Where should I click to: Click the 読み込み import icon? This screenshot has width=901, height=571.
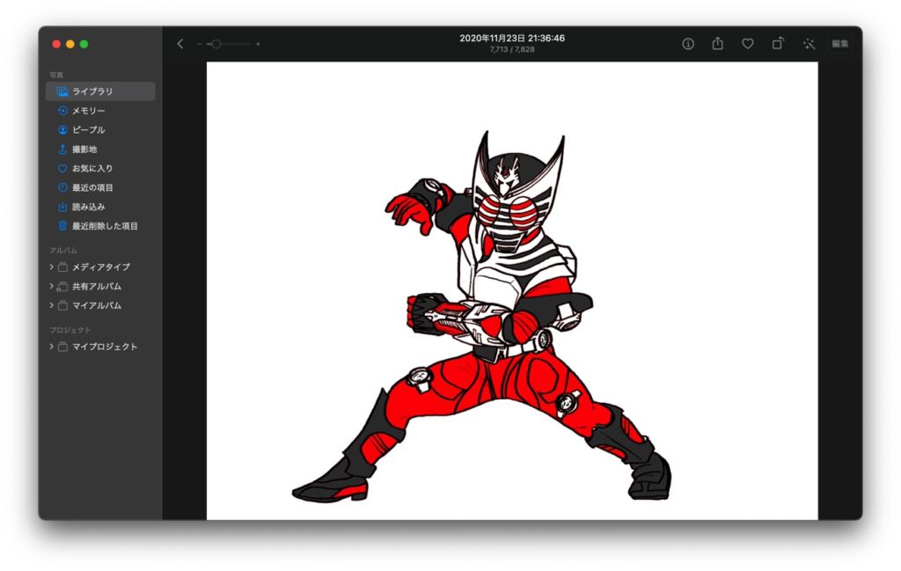pyautogui.click(x=62, y=207)
